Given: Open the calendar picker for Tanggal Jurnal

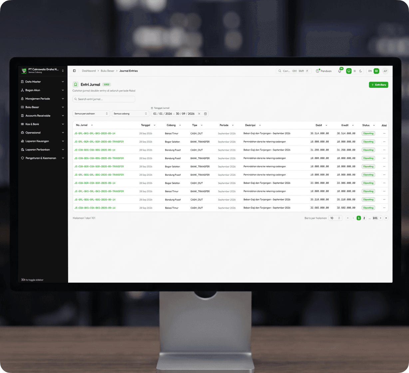Looking at the screenshot, I should tap(205, 114).
